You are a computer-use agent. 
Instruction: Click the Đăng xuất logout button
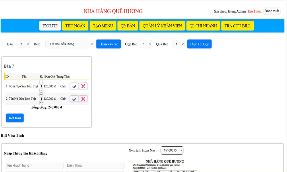(272, 11)
